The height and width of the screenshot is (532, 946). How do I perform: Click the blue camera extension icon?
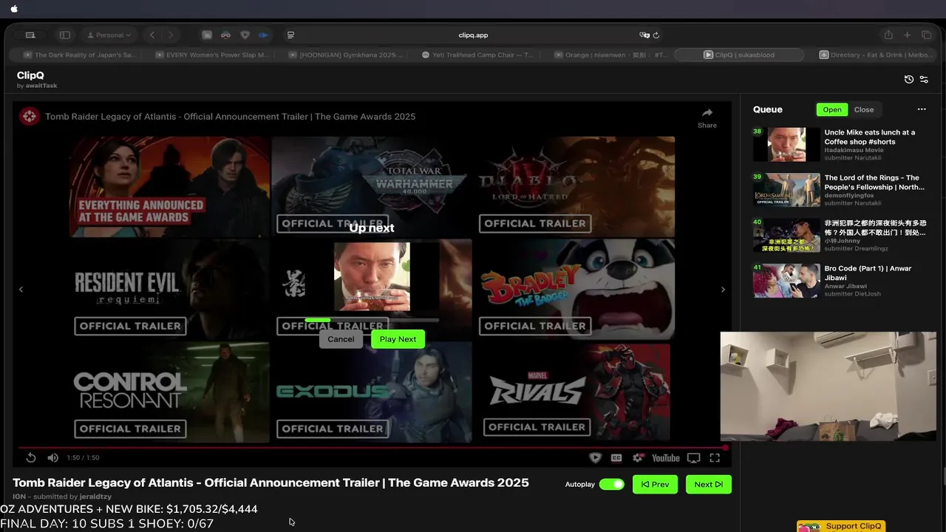[263, 35]
